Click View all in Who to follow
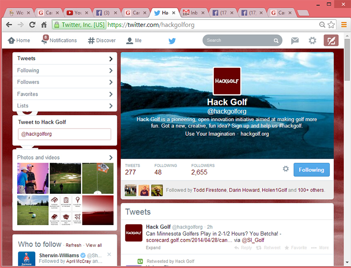 (x=93, y=245)
